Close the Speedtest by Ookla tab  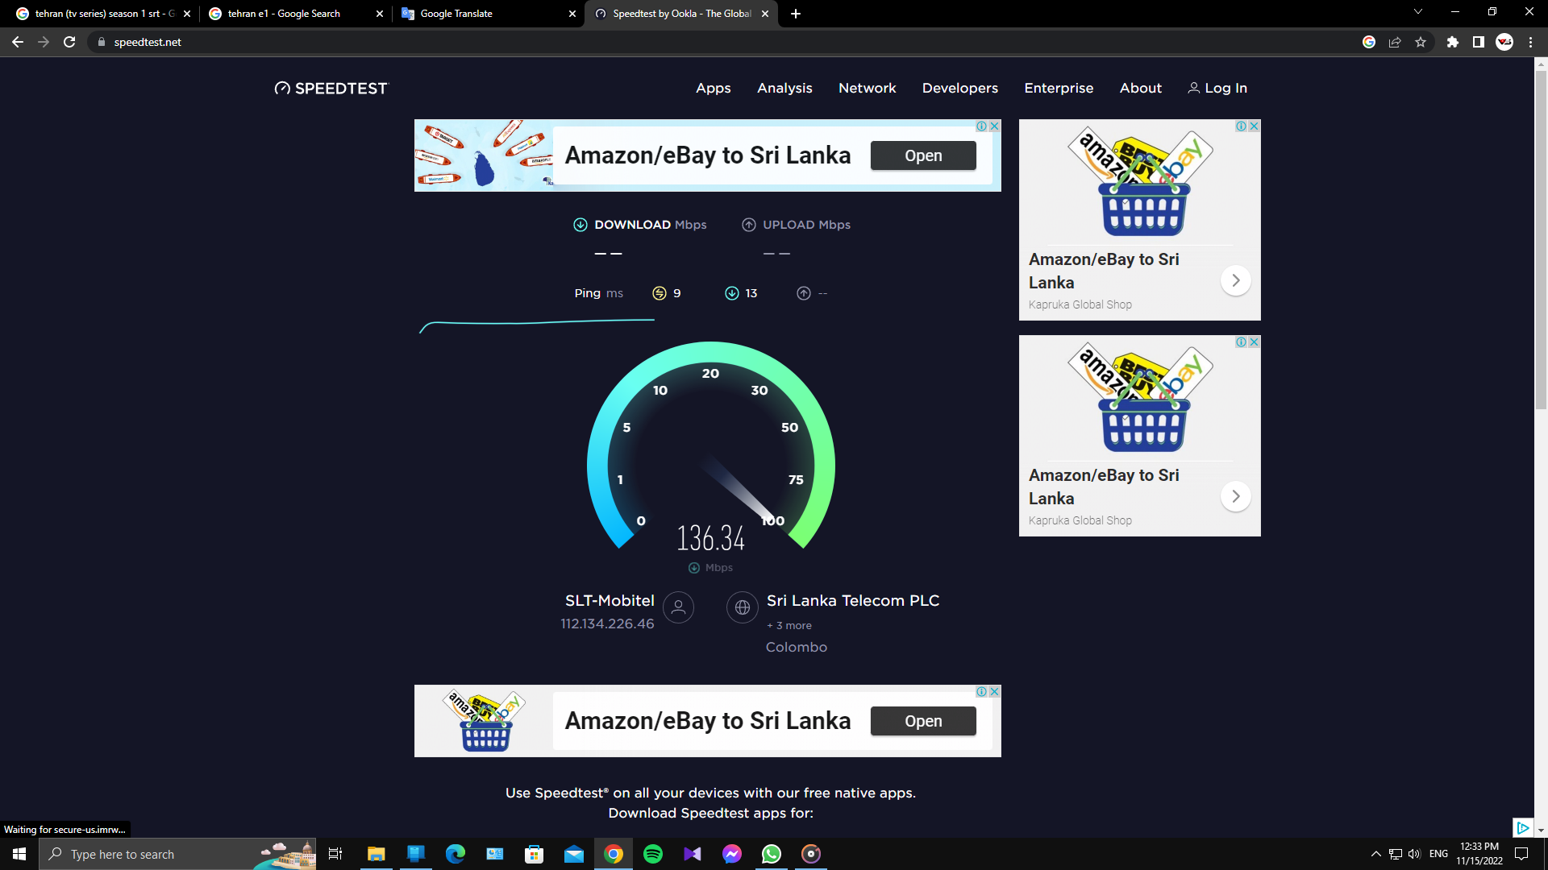(765, 14)
